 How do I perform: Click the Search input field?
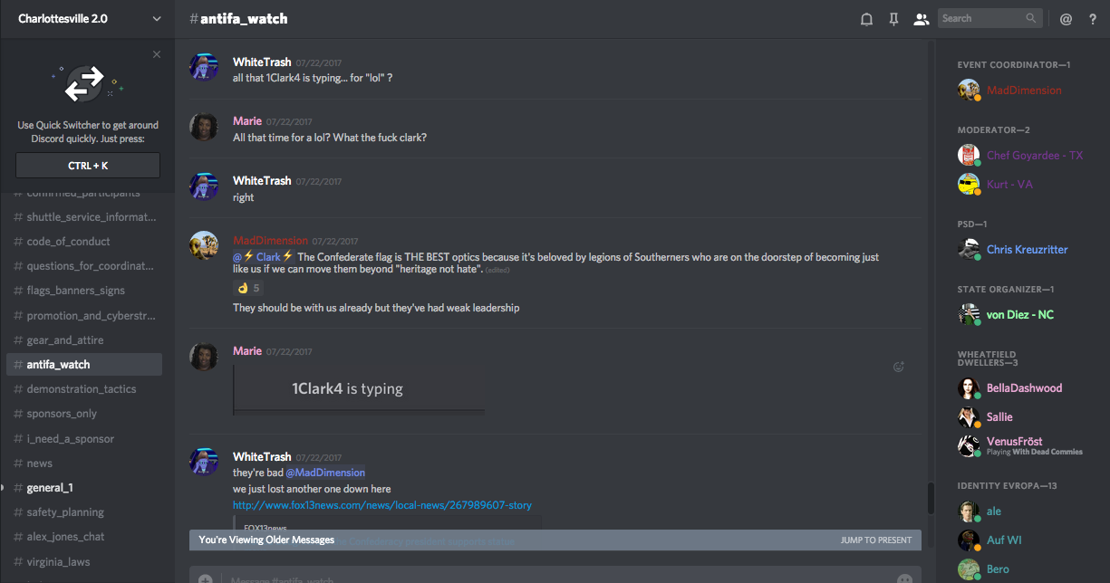[x=982, y=18]
